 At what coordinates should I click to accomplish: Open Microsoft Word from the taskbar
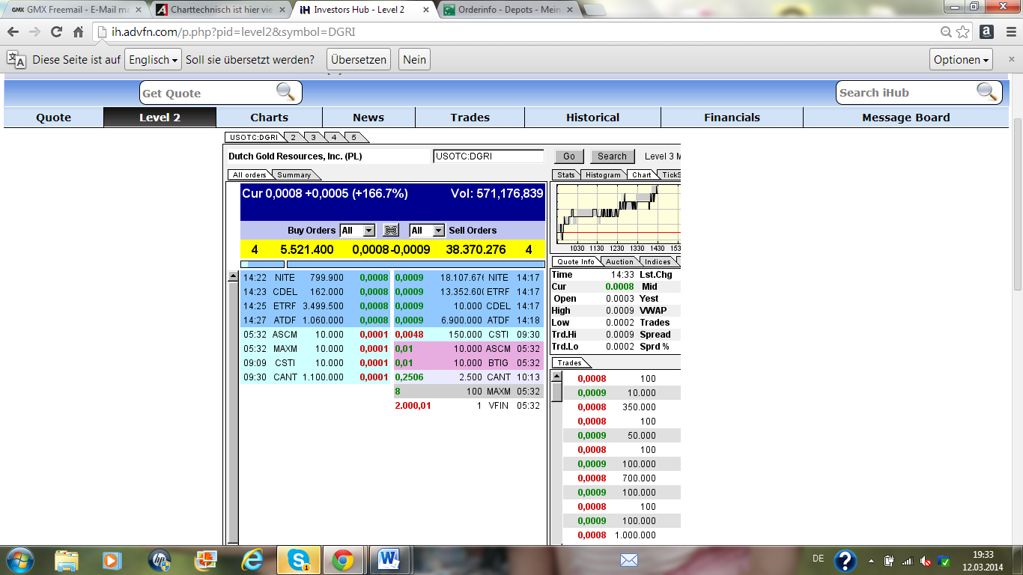coord(389,559)
